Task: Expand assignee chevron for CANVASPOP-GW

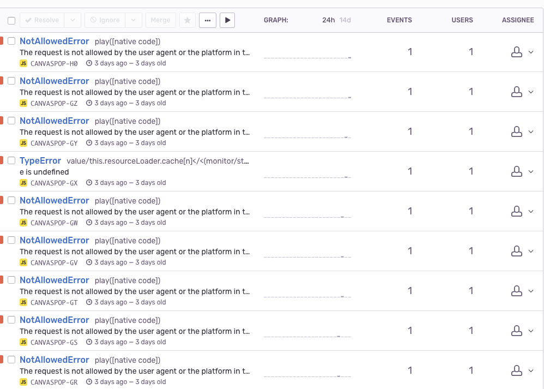Action: coord(531,212)
